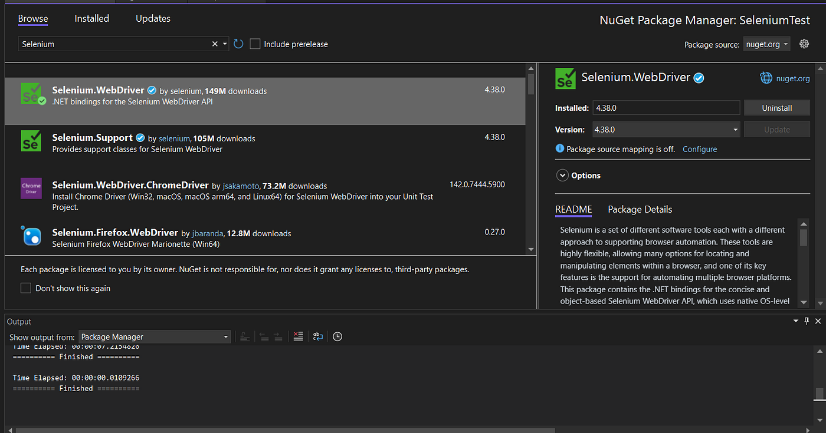826x433 pixels.
Task: Click the Uninstall button
Action: pyautogui.click(x=777, y=108)
